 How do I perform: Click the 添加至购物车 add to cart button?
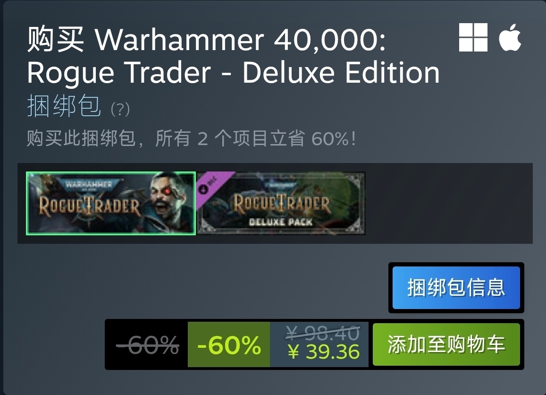coord(446,344)
